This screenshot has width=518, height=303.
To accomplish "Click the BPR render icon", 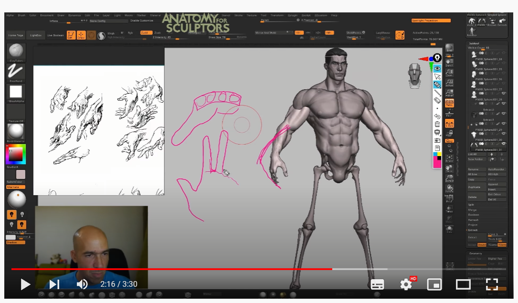I will (449, 48).
